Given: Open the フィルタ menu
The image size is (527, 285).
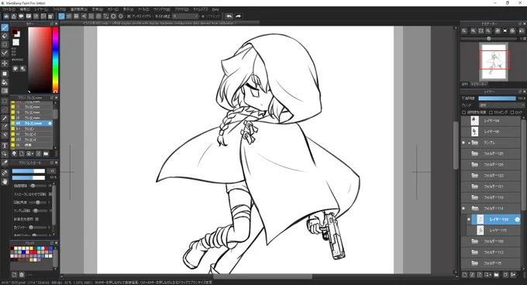Looking at the screenshot, I should 59,9.
